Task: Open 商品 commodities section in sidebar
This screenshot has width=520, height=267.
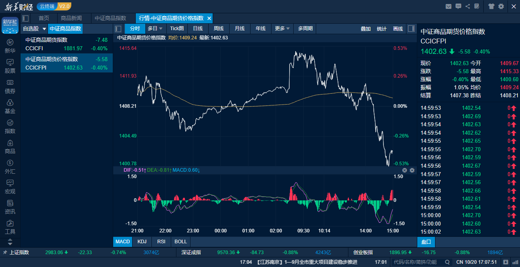Action: (x=10, y=147)
